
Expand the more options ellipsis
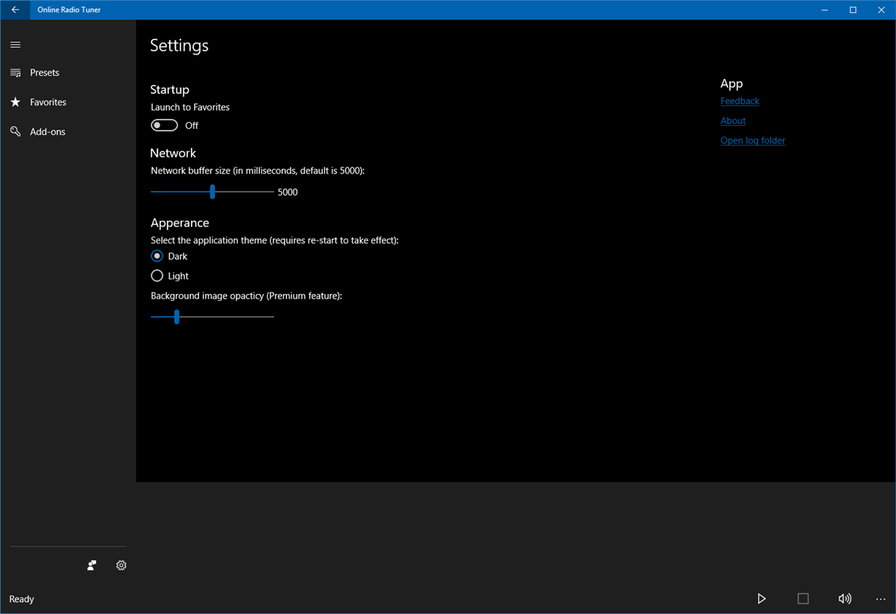[x=881, y=599]
